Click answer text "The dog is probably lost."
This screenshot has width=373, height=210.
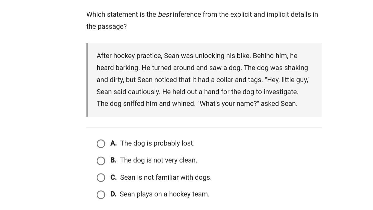[x=157, y=143]
